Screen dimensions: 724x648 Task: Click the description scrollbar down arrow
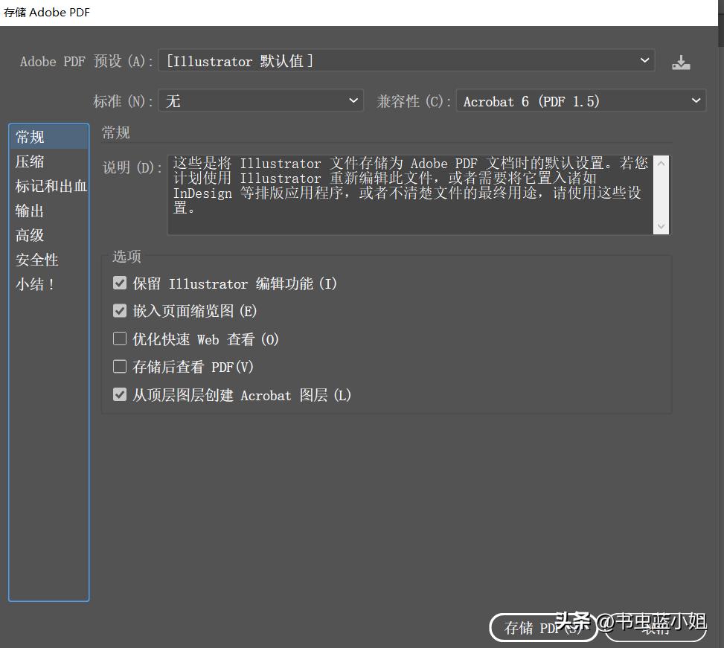pos(661,225)
